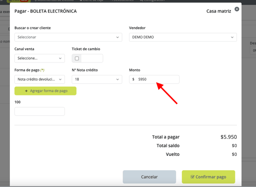Confirm the payment with Confirmar pago

click(209, 177)
